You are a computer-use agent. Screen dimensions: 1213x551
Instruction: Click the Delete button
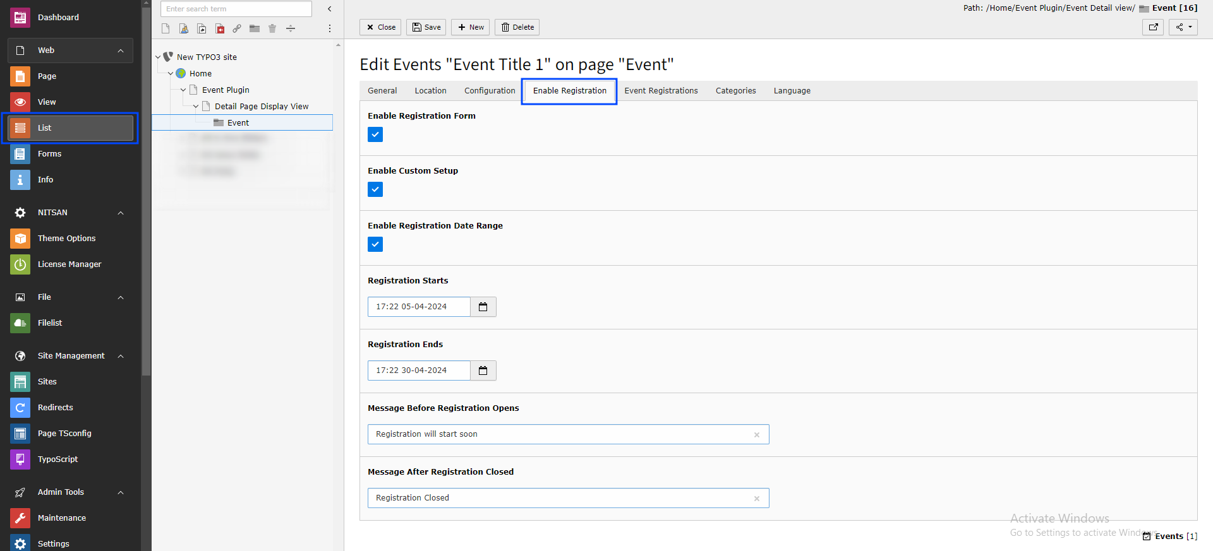517,27
